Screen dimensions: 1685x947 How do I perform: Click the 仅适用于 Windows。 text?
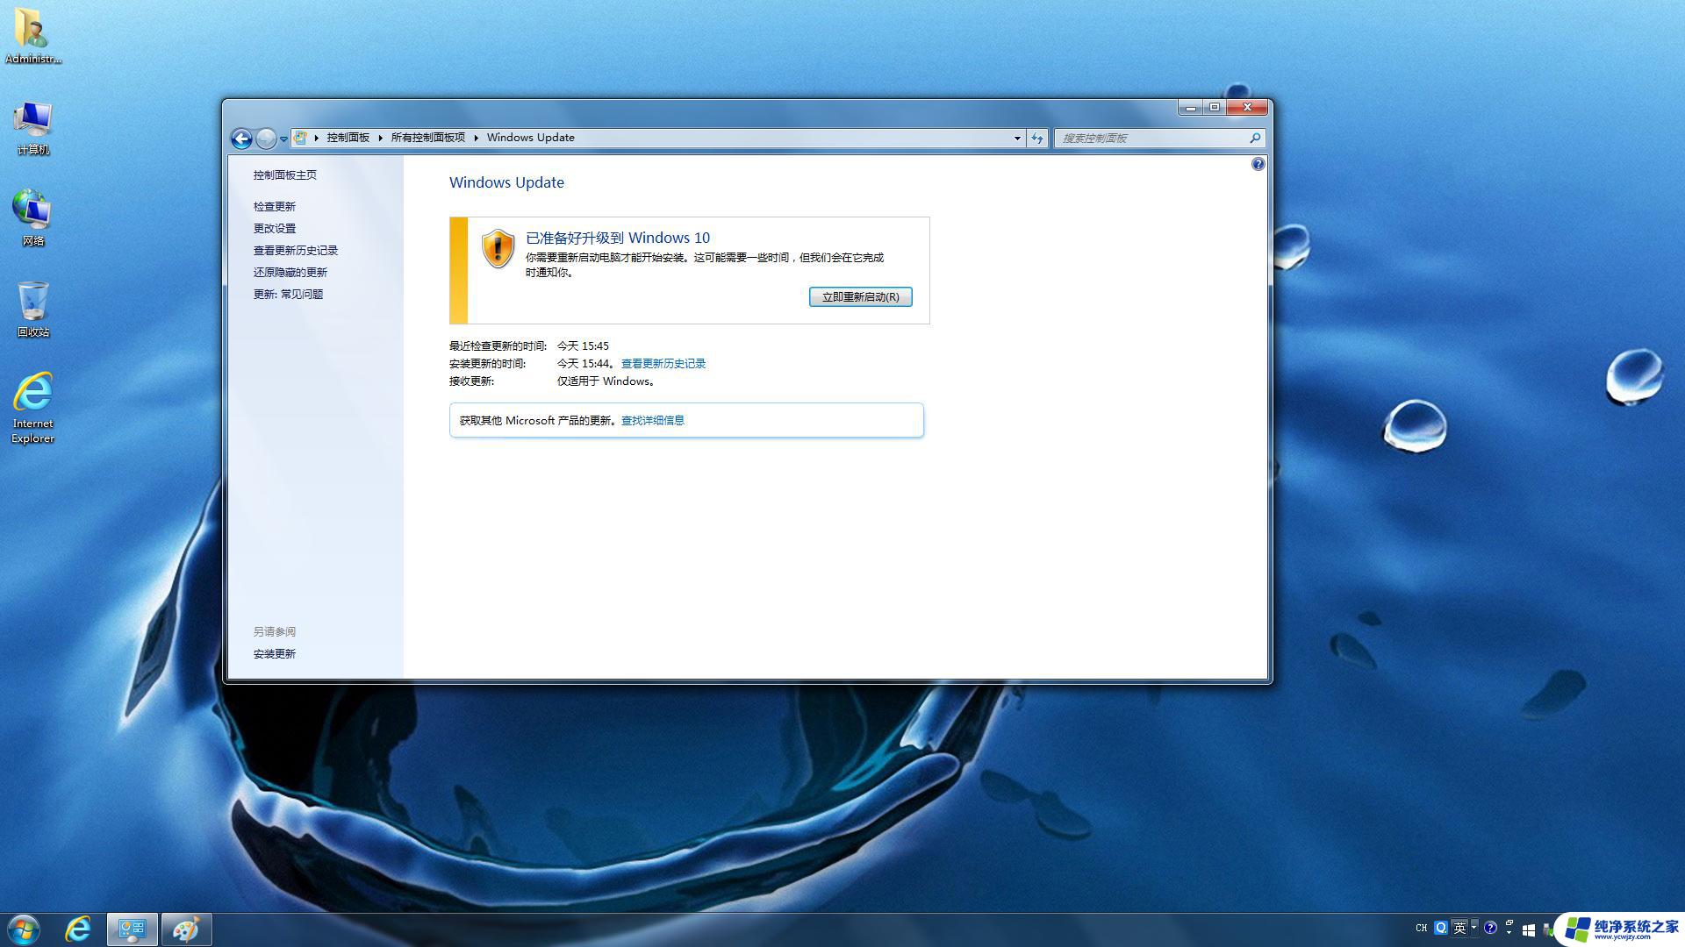coord(606,381)
